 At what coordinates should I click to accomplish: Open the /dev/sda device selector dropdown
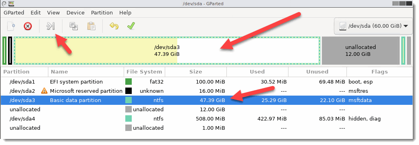373,26
